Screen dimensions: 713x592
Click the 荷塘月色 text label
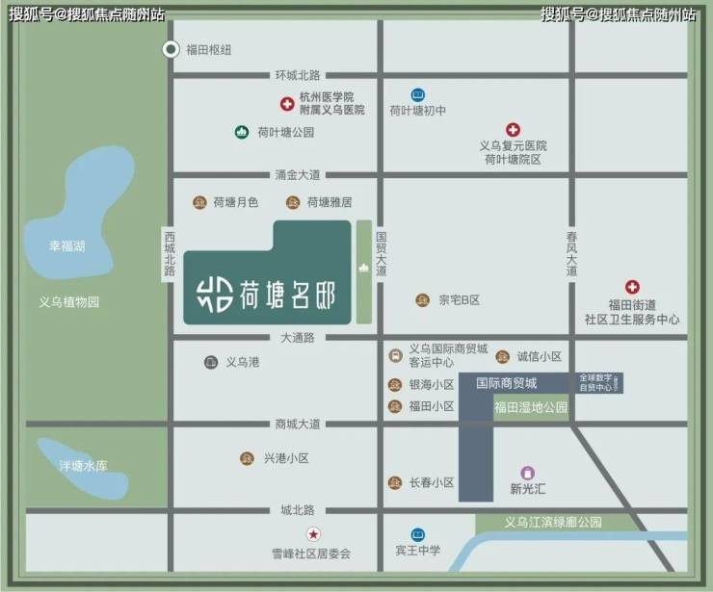click(236, 202)
